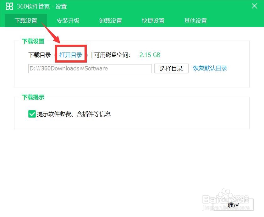The height and width of the screenshot is (217, 264).
Task: Open the 安装升级 tab
Action: (68, 20)
